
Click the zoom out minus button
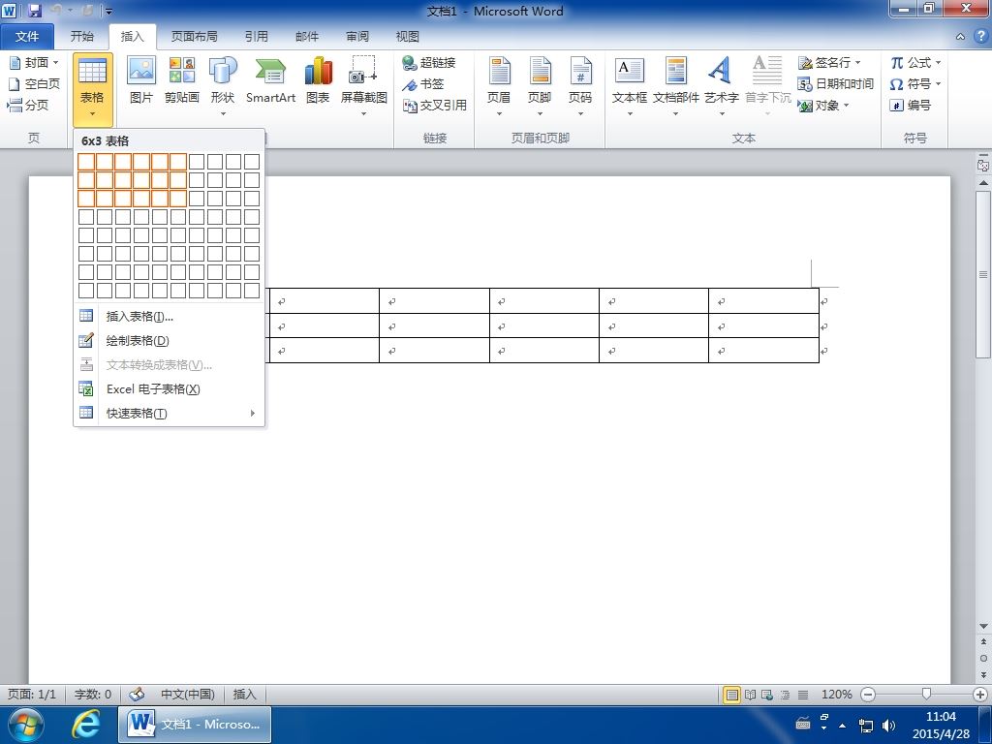(868, 695)
